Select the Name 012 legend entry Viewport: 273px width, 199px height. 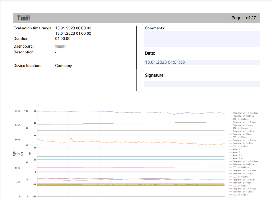237,152
